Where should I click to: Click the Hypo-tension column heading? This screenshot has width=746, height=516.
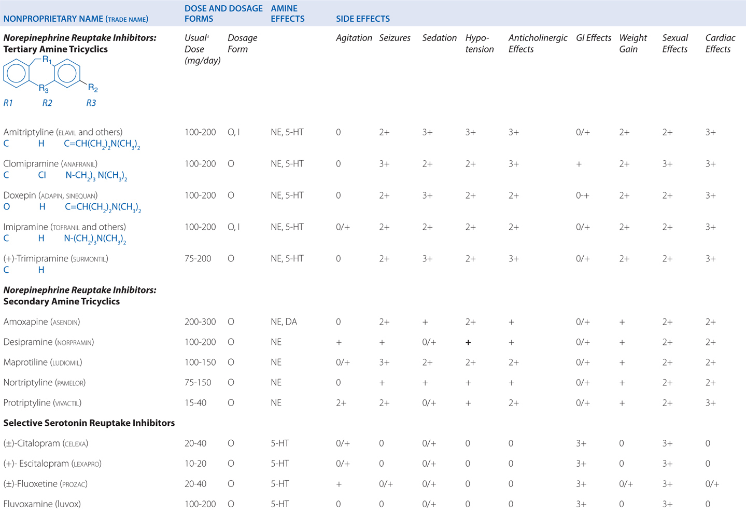(x=479, y=44)
